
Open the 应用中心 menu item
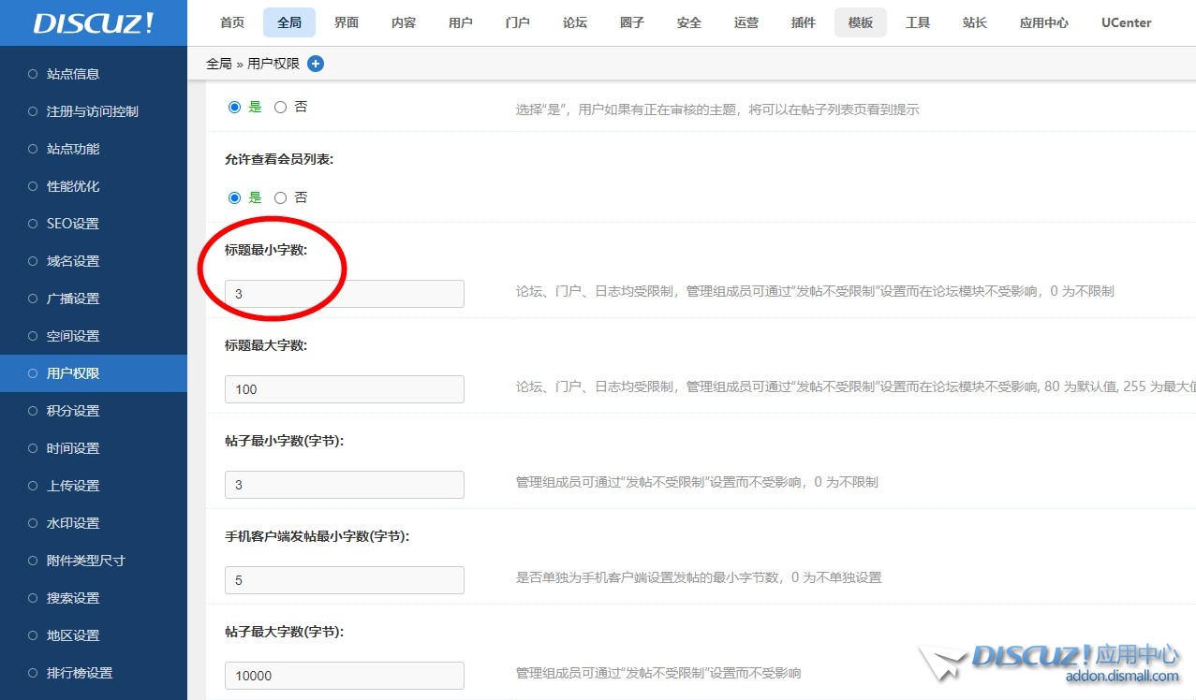(1043, 22)
